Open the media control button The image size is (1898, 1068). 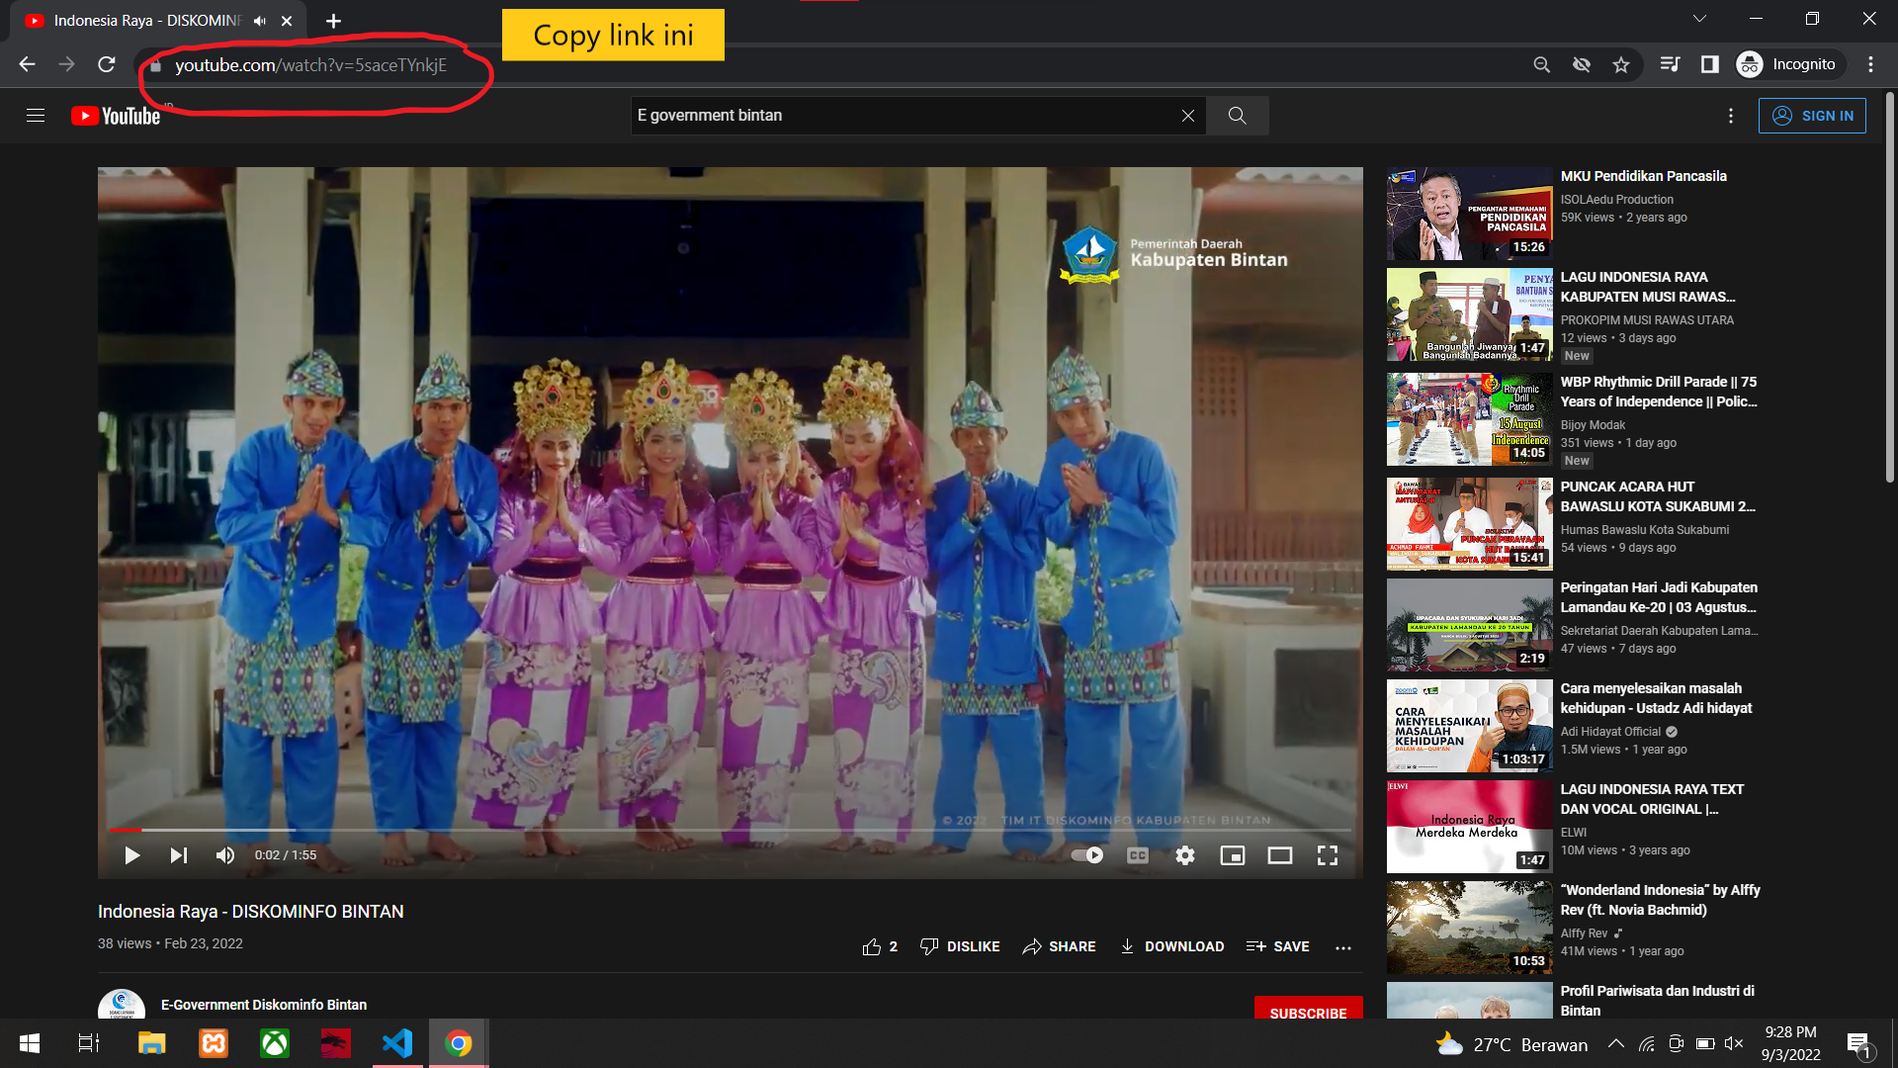click(1670, 64)
